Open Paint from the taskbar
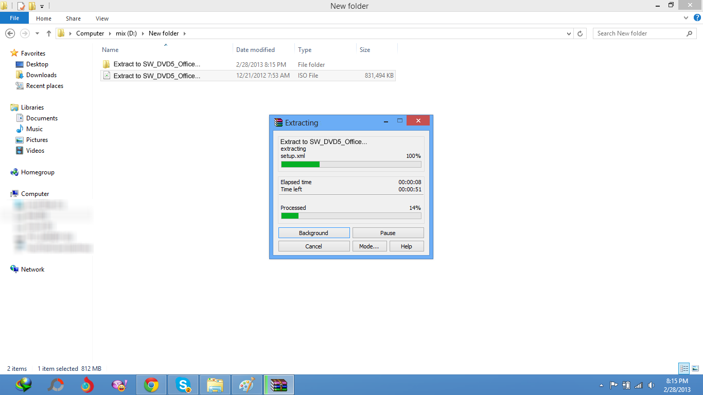This screenshot has width=703, height=395. tap(247, 385)
